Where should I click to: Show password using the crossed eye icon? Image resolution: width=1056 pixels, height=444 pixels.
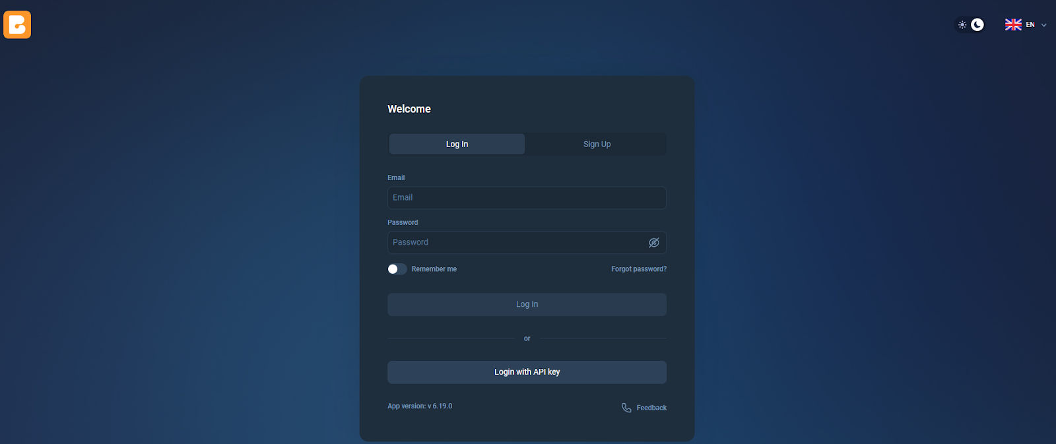[x=654, y=243]
